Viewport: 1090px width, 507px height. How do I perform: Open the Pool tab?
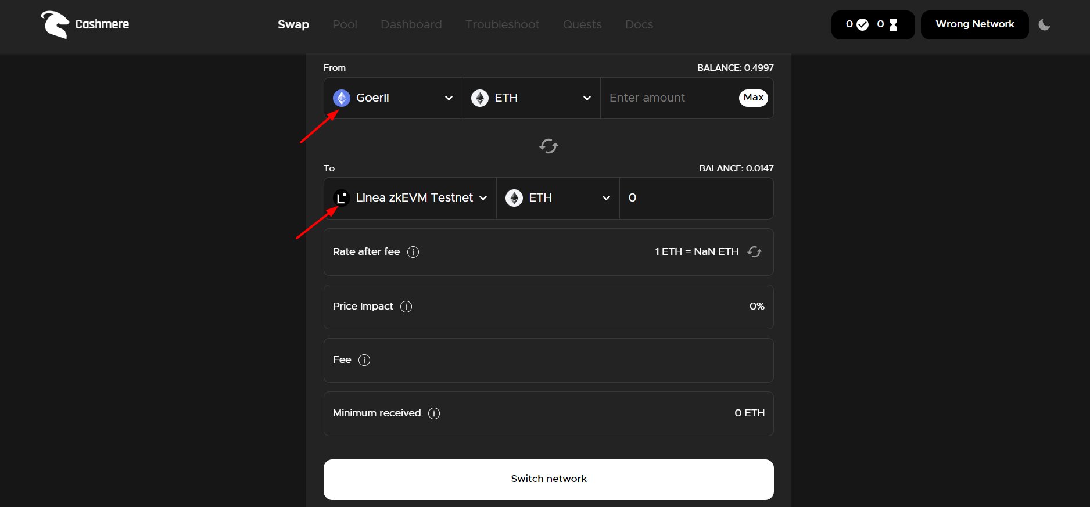point(345,24)
